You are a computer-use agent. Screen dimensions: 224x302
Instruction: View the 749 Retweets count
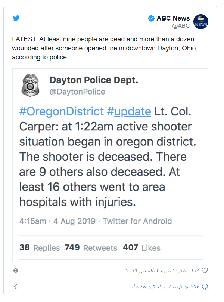tap(91, 248)
